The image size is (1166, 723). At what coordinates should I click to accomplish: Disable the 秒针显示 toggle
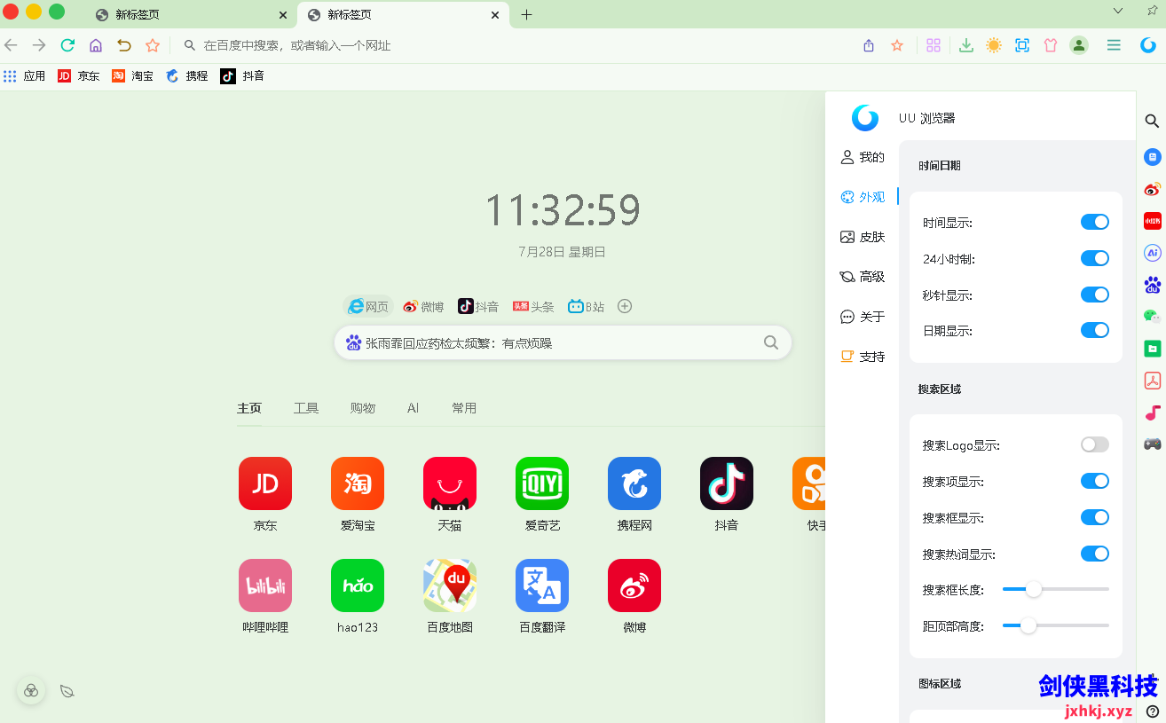1095,295
